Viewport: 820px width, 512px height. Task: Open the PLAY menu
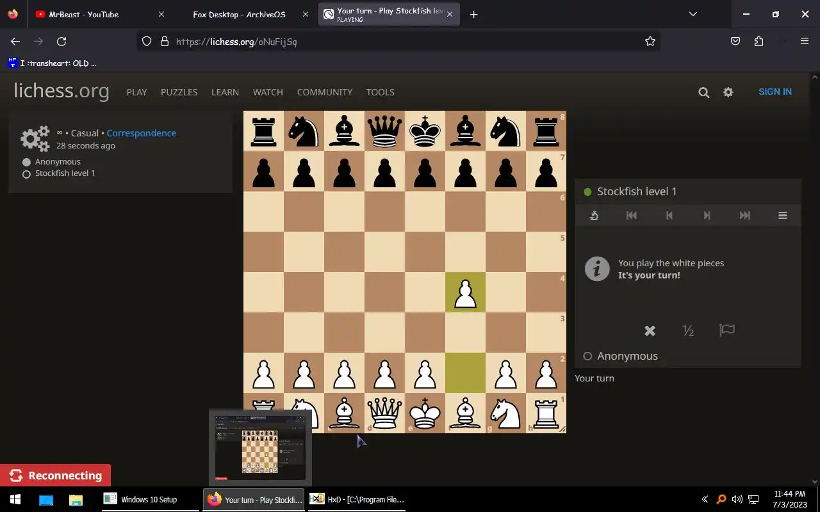point(136,92)
